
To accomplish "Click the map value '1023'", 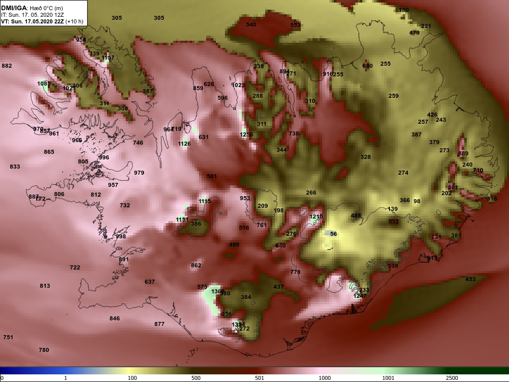I will (x=238, y=85).
